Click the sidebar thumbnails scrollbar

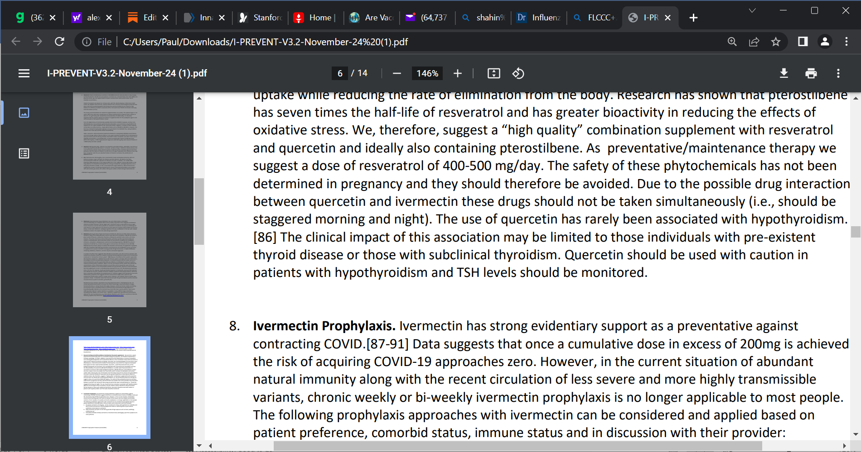click(199, 211)
